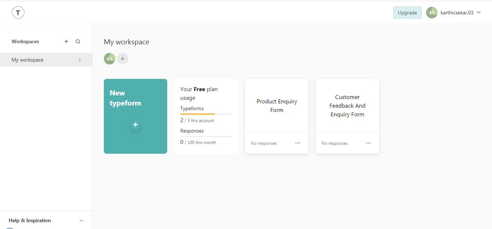
Task: Open the Product Enquiry Form three-dot menu
Action: (x=298, y=143)
